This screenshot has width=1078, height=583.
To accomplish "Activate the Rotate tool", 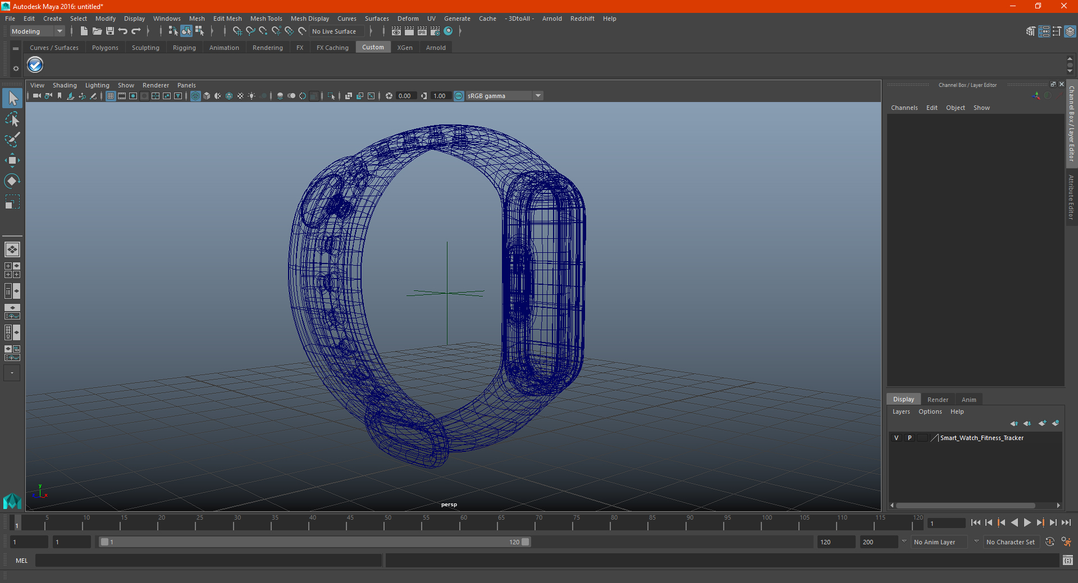I will (x=12, y=181).
